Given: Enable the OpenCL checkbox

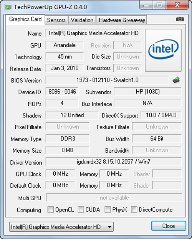Looking at the screenshot, I should tap(51, 209).
